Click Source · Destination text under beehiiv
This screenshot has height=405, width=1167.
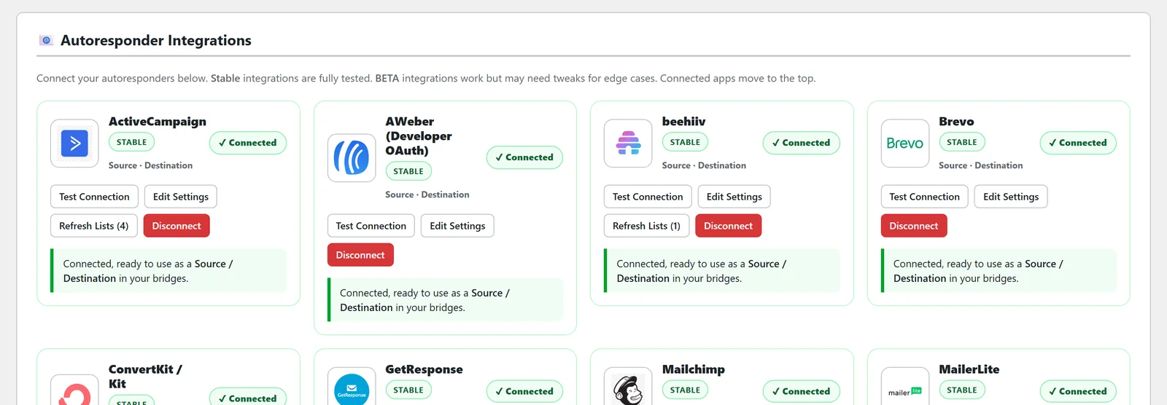pos(704,165)
